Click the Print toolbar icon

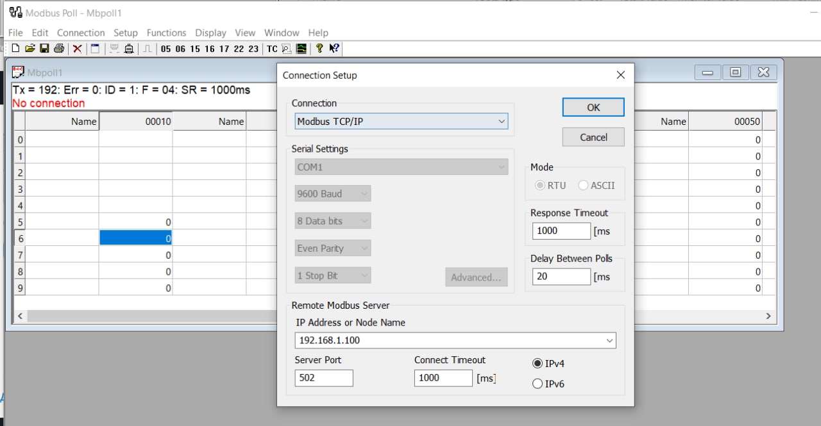(59, 49)
